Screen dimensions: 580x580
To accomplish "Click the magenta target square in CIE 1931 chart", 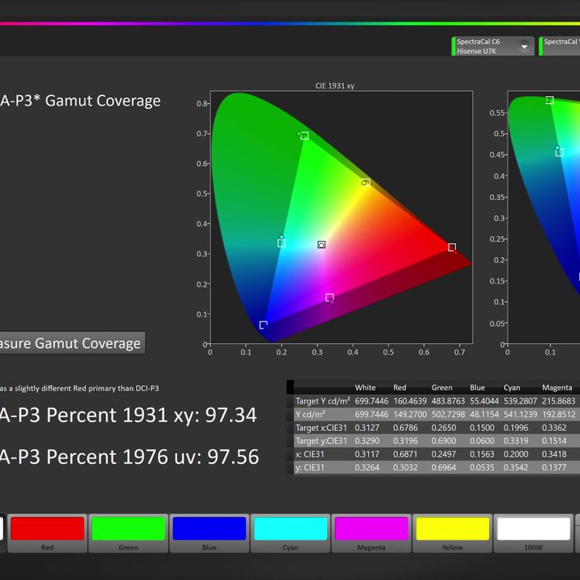I will tap(329, 297).
